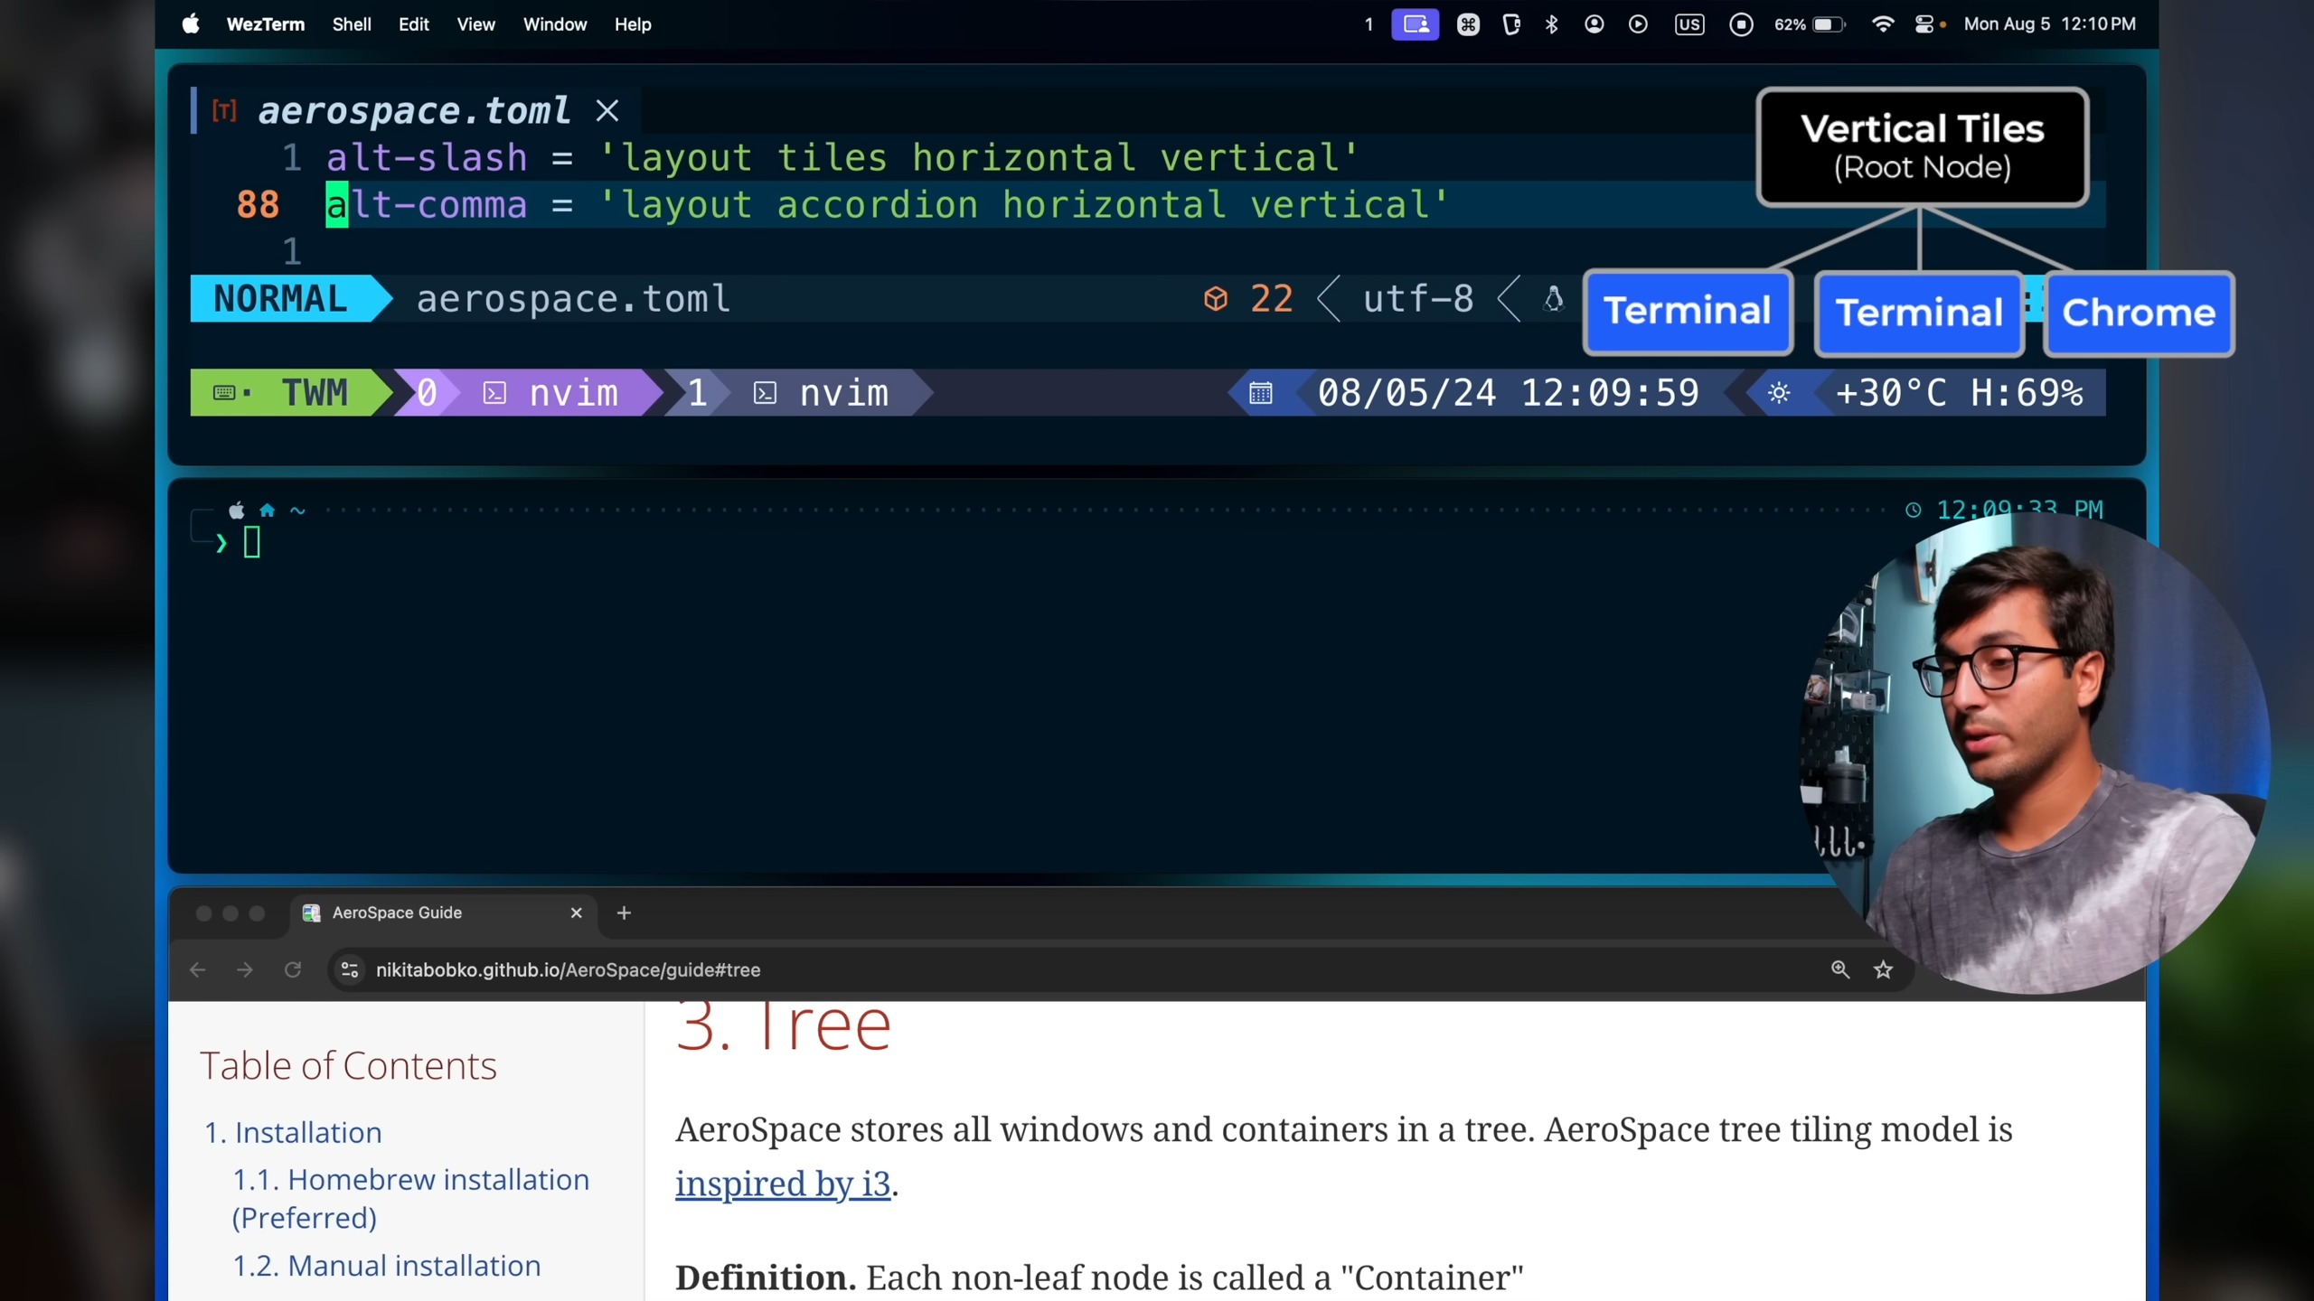Open the Apple menu
The image size is (2314, 1301).
coord(191,24)
